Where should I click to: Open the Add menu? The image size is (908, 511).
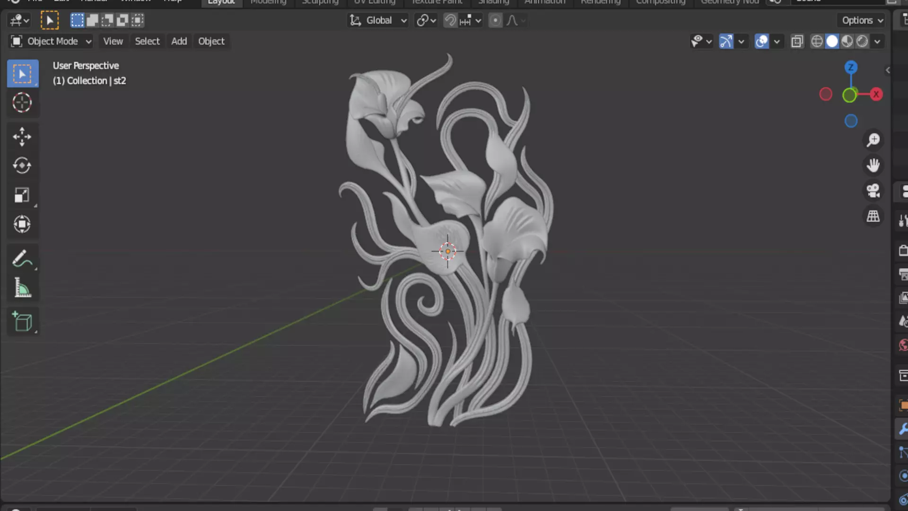[x=179, y=42]
